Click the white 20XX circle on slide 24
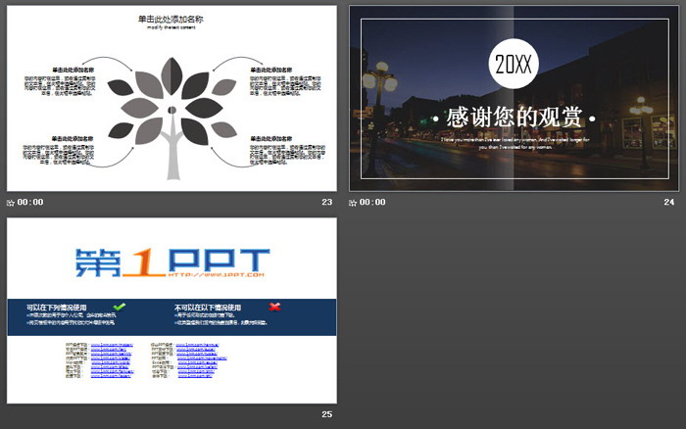The height and width of the screenshot is (429, 686). (514, 68)
